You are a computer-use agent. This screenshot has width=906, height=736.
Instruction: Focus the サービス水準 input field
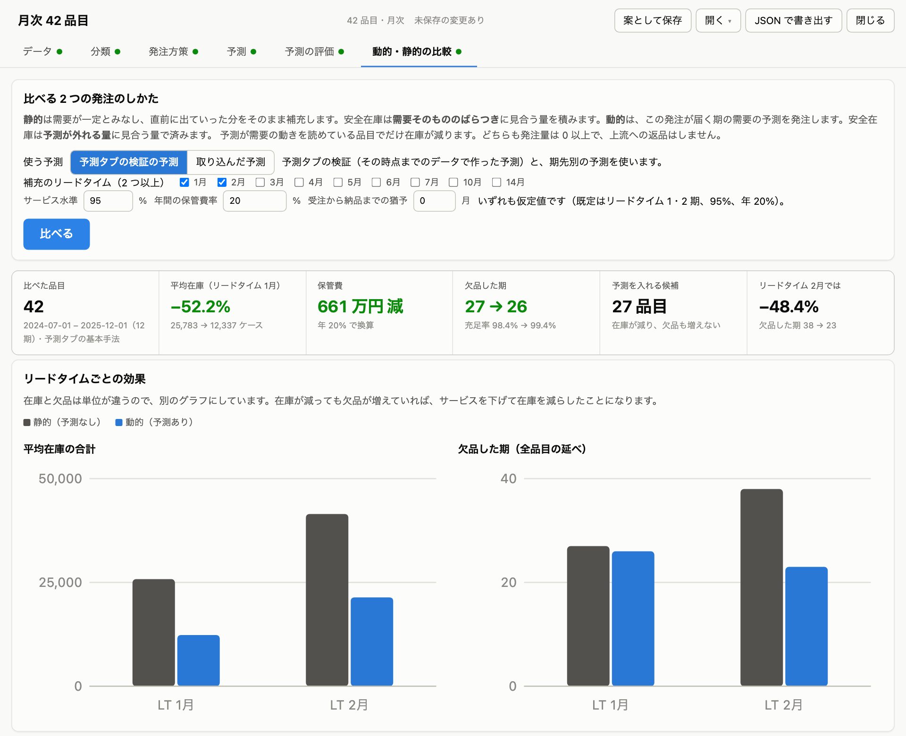pos(108,201)
